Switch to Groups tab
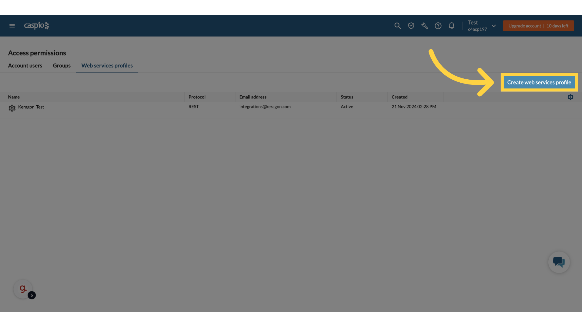This screenshot has width=582, height=327. click(x=62, y=66)
